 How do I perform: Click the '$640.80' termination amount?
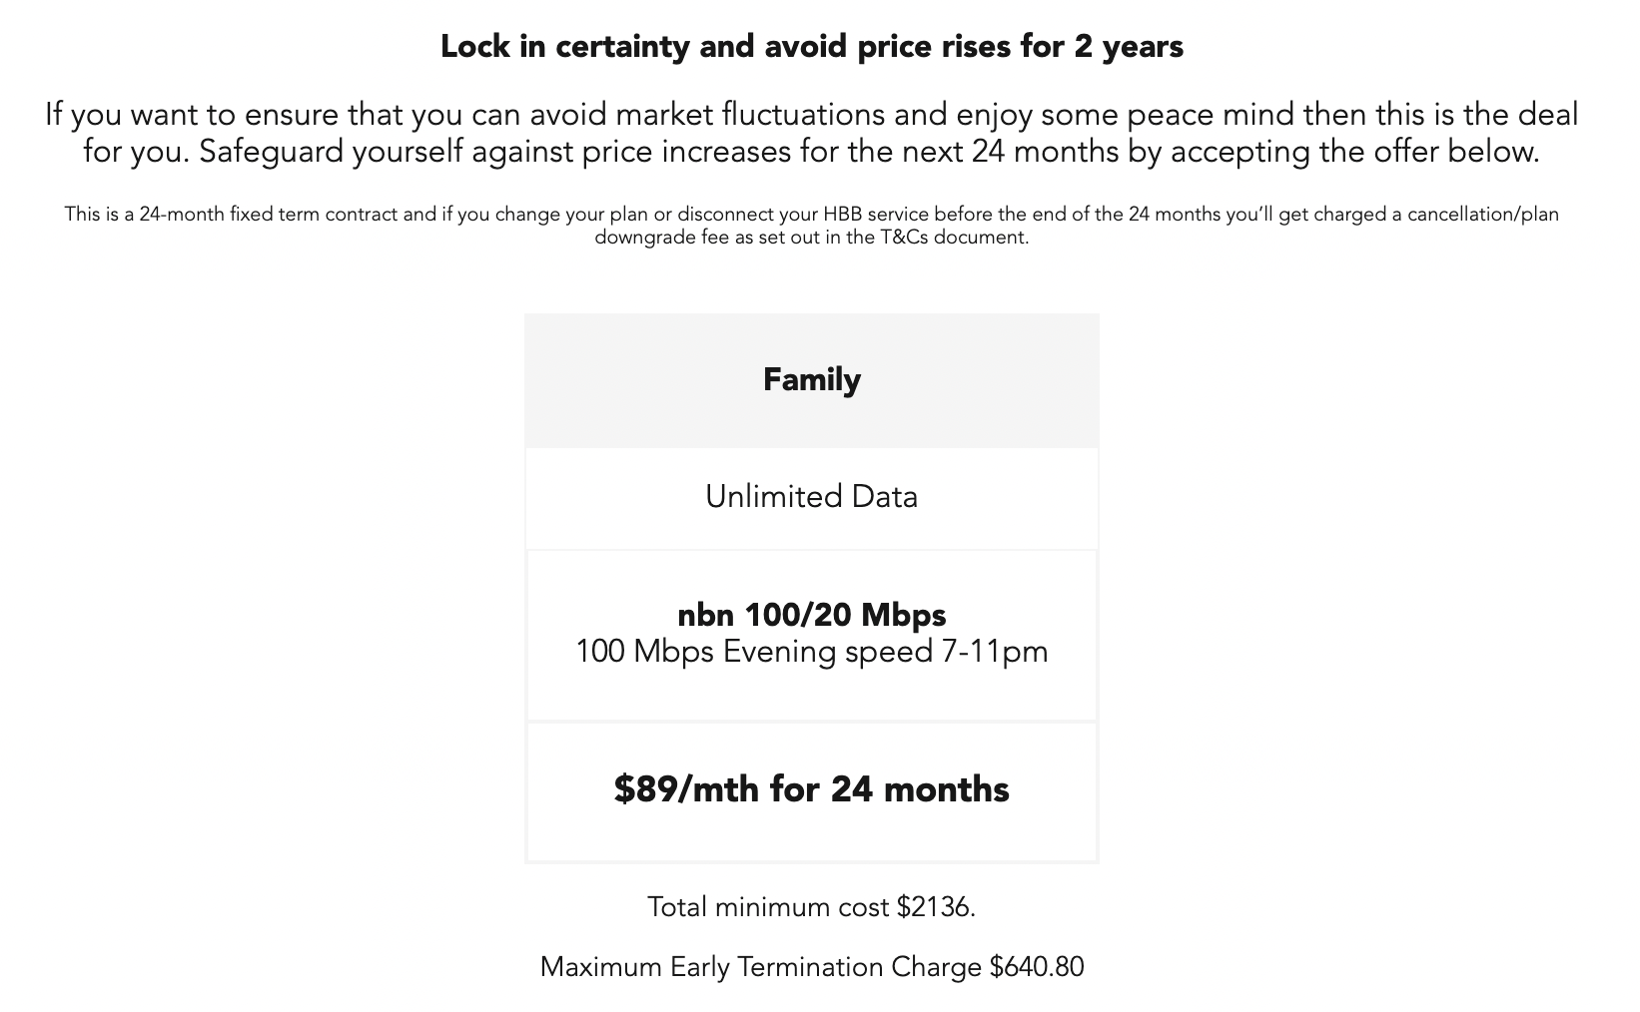click(1037, 967)
